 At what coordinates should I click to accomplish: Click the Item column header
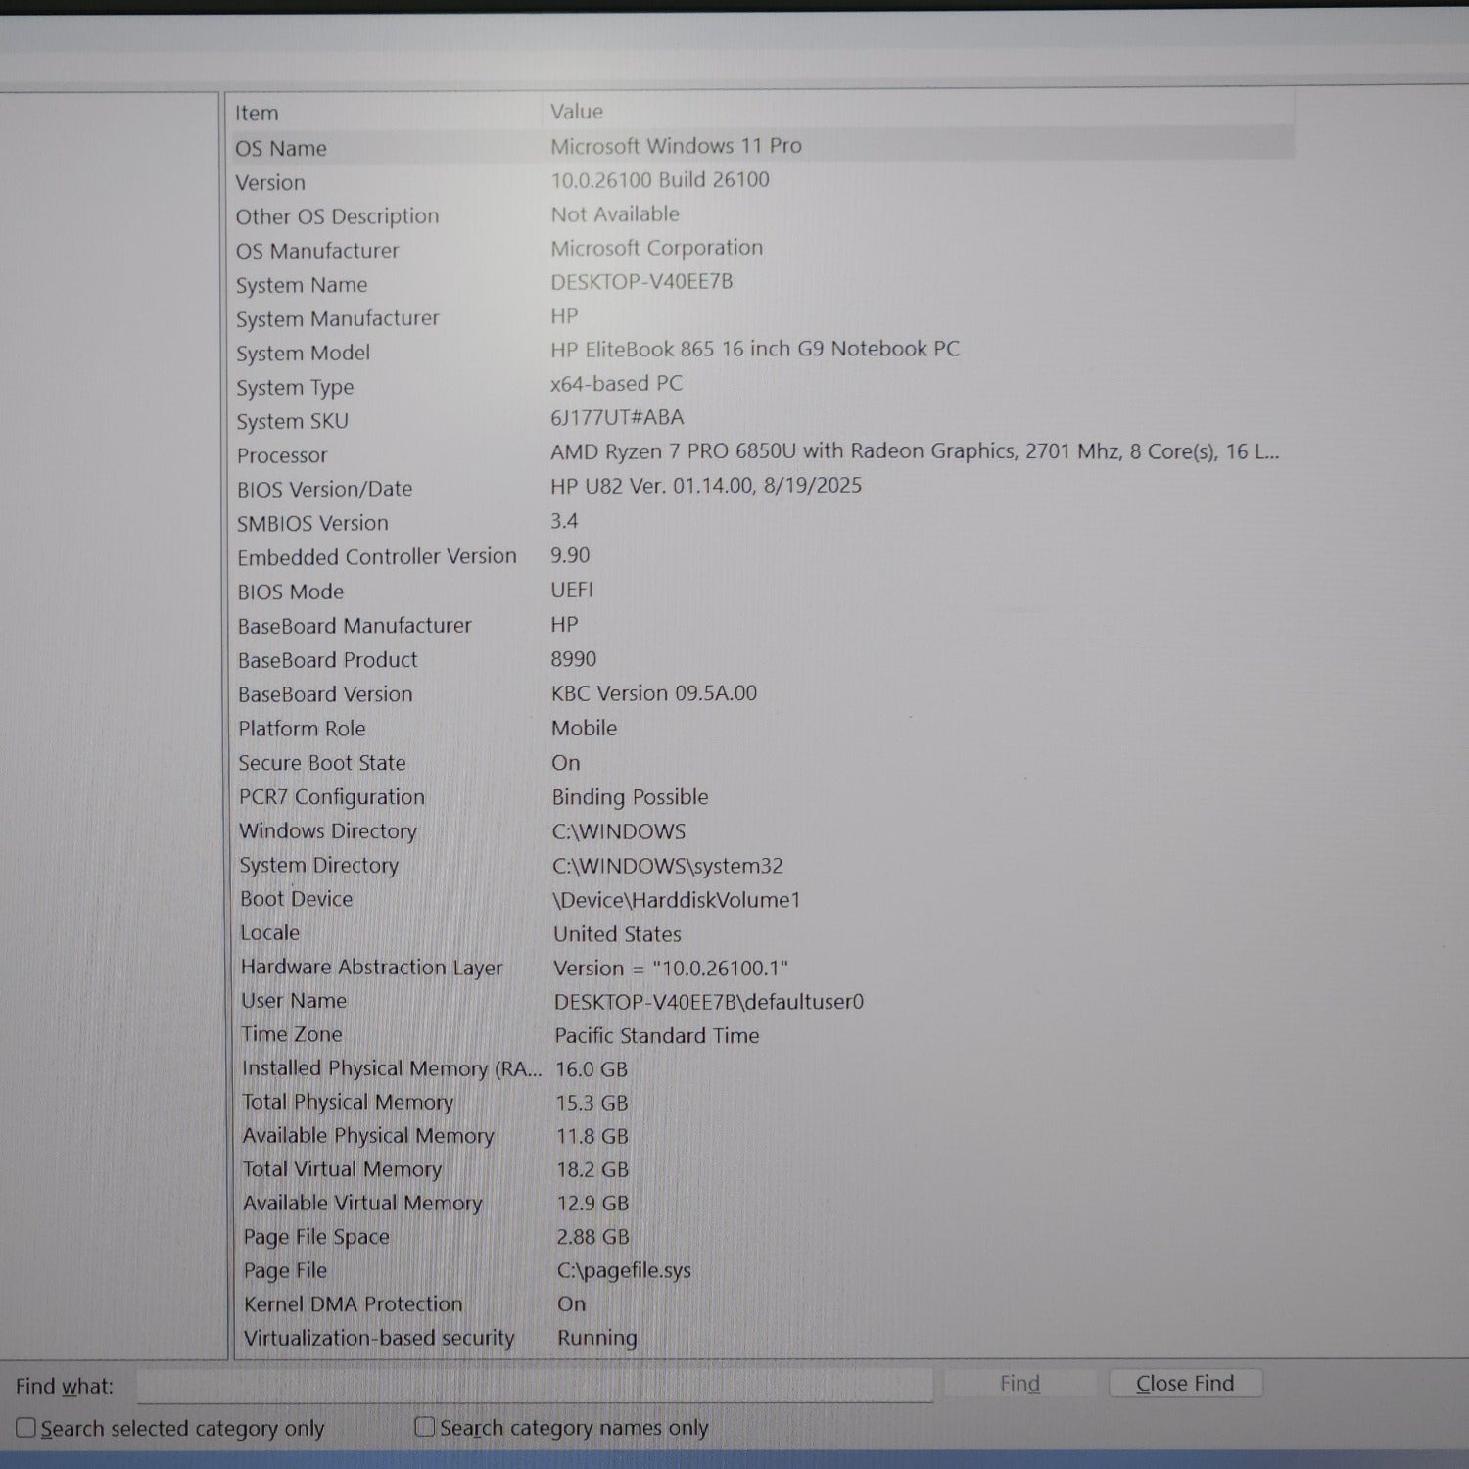point(257,114)
